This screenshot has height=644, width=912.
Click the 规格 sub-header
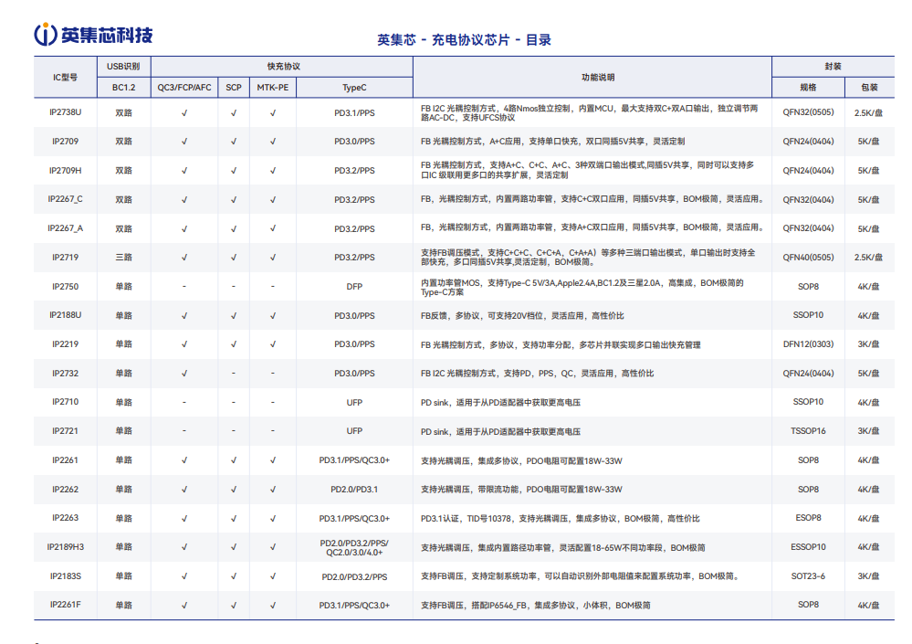coord(808,88)
